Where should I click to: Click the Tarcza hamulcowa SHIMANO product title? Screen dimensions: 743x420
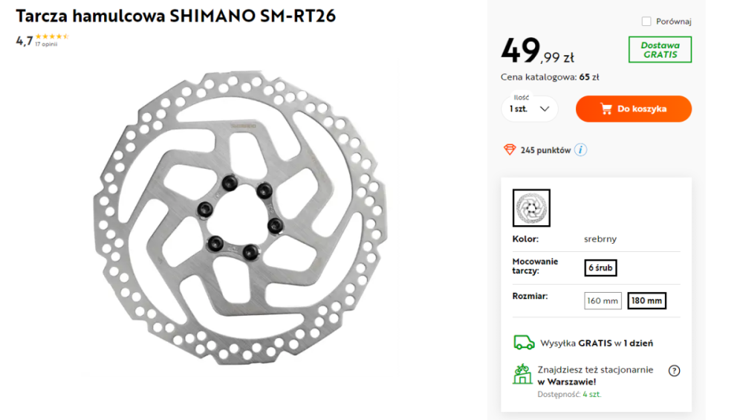(175, 16)
